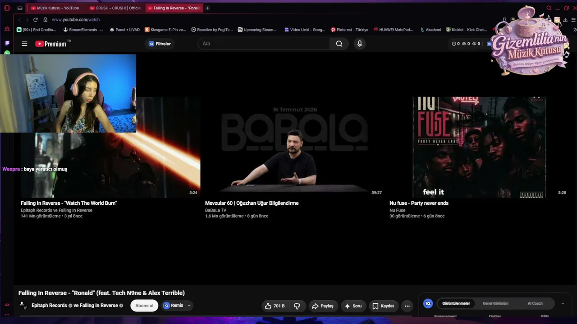Open the Nu Fuse channel name link
This screenshot has height=324, width=577.
pyautogui.click(x=397, y=210)
